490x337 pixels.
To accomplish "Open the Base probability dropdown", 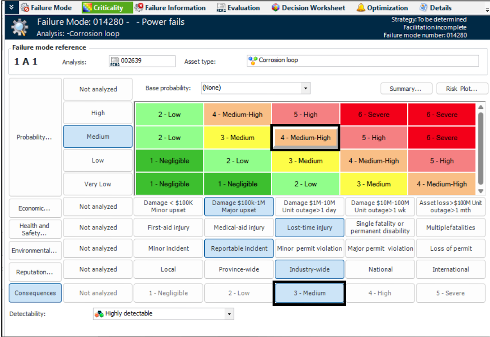I will pos(306,88).
